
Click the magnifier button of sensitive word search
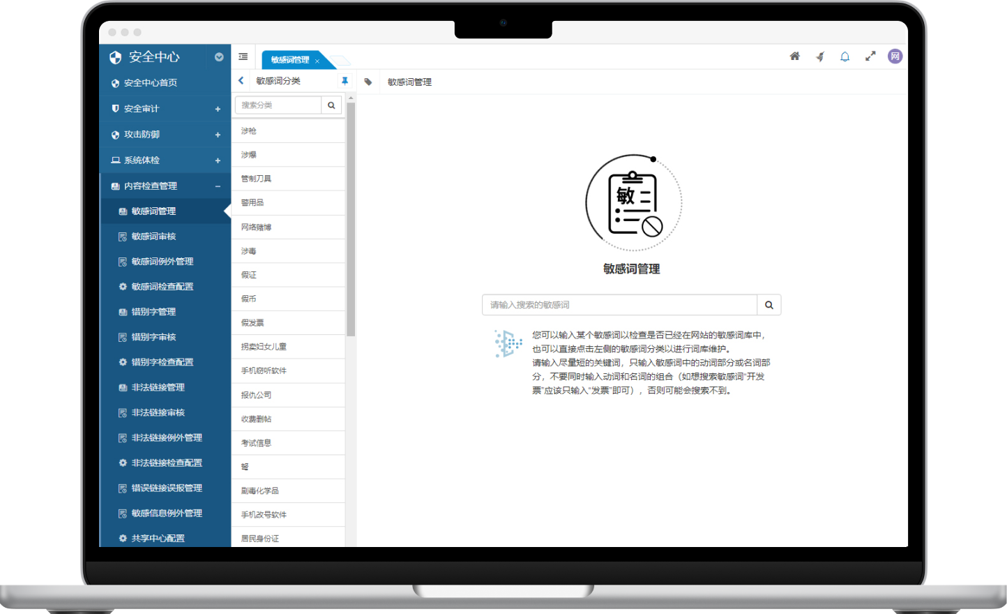768,305
